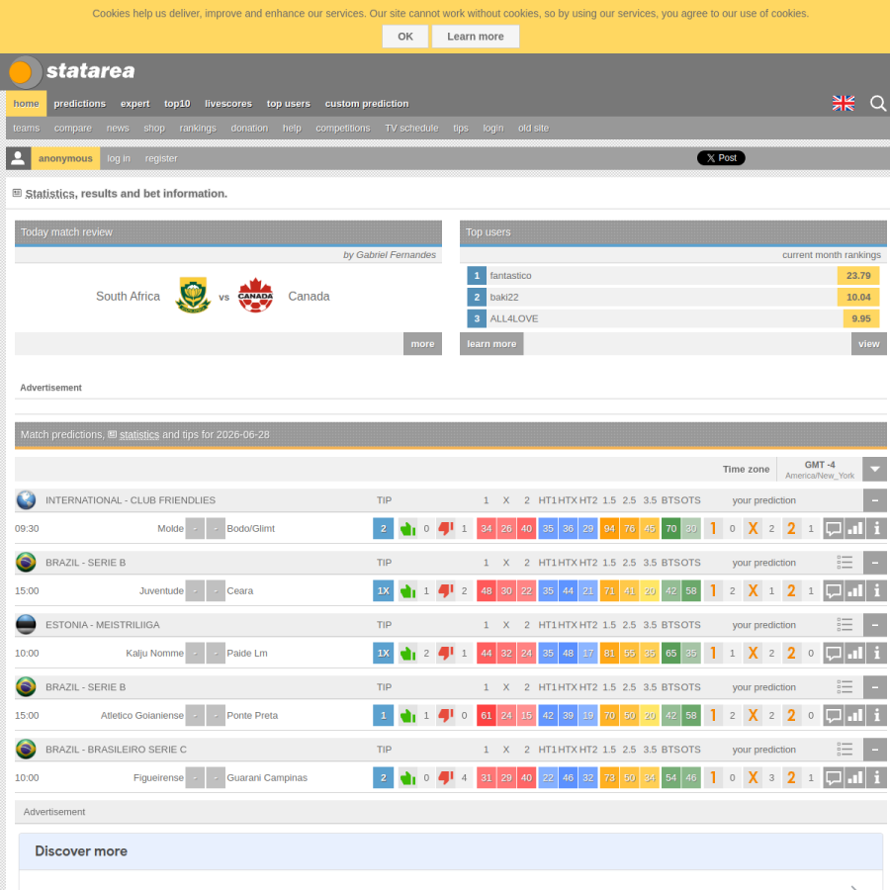This screenshot has height=890, width=890.
Task: Open the search magnifier icon
Action: [x=877, y=103]
